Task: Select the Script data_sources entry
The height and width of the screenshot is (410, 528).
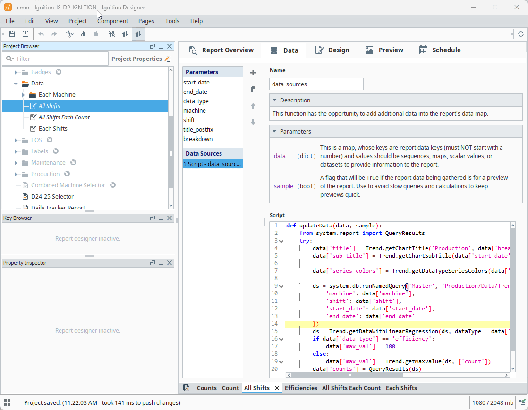Action: (213, 164)
